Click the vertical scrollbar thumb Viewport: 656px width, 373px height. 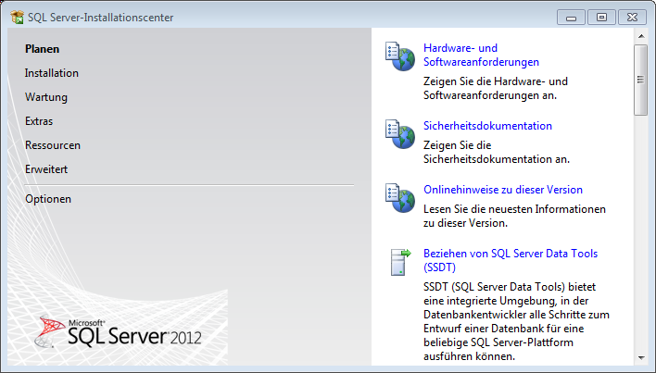(640, 79)
